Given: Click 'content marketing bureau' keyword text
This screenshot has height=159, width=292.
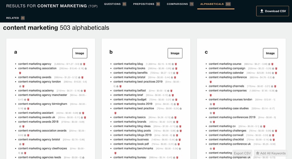Looking at the screenshot, I should pos(130,157).
